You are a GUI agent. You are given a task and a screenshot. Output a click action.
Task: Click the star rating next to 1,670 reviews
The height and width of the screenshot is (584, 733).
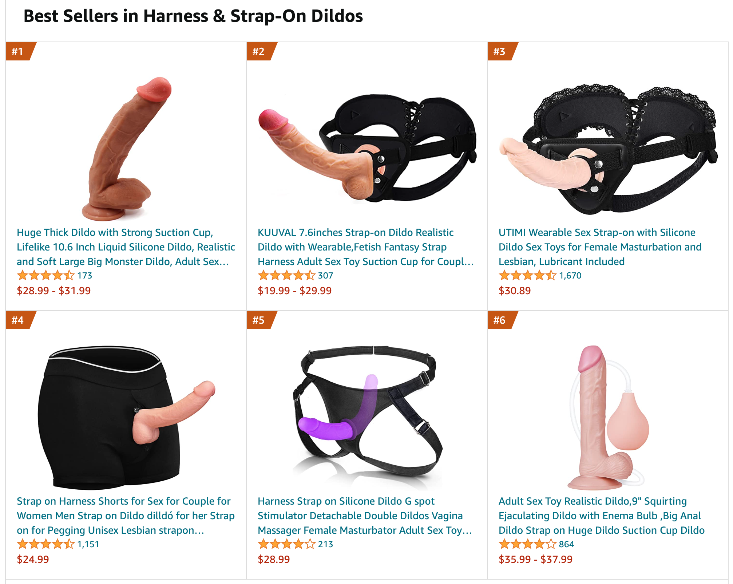click(528, 276)
